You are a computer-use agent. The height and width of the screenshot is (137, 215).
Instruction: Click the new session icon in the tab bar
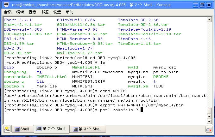pos(7,129)
